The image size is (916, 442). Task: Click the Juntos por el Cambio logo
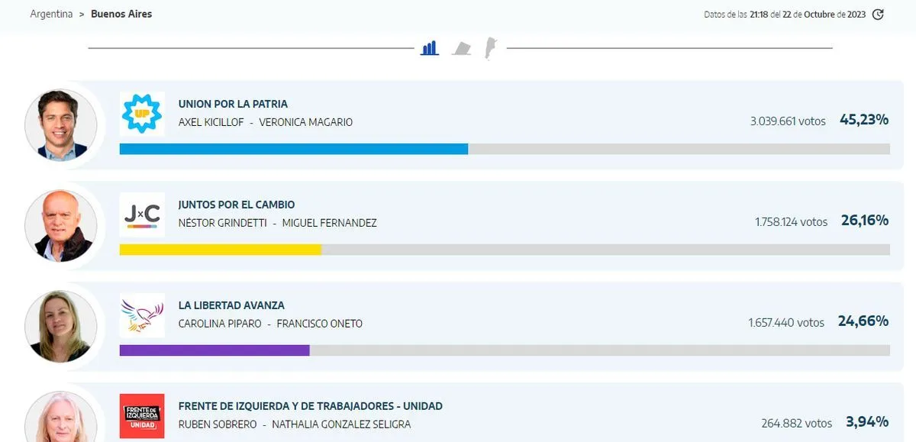[x=142, y=215]
